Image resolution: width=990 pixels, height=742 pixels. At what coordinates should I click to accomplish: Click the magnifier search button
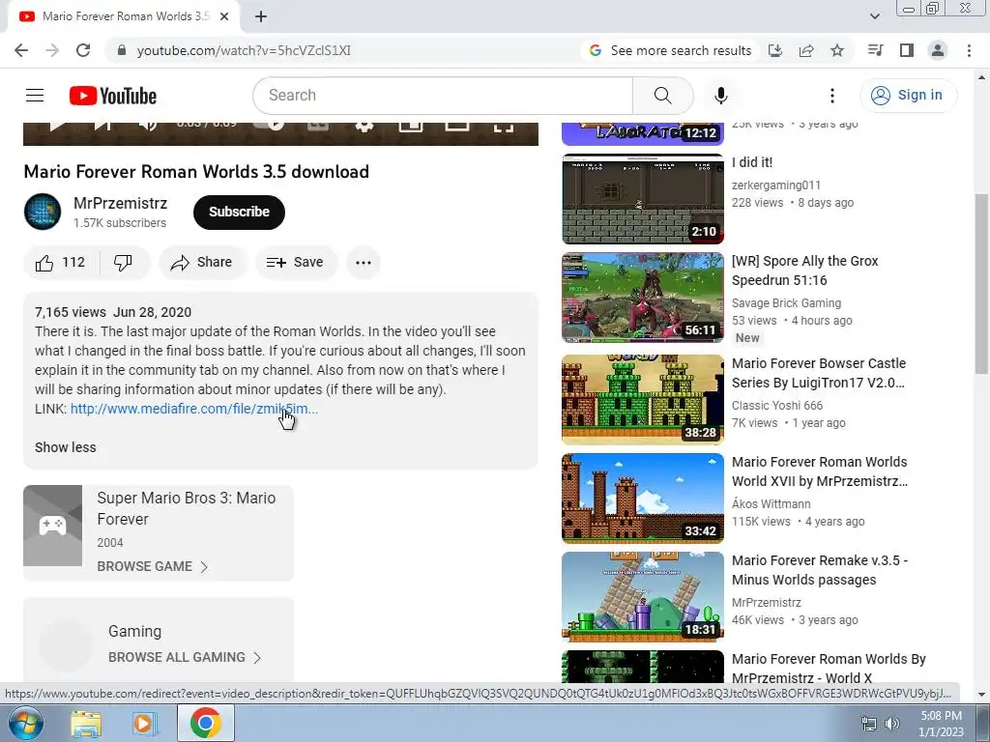(662, 96)
